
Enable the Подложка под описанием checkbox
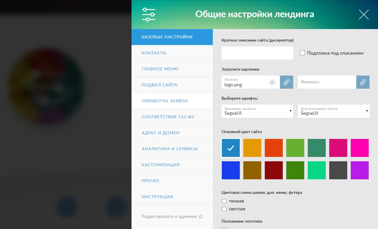click(x=303, y=53)
